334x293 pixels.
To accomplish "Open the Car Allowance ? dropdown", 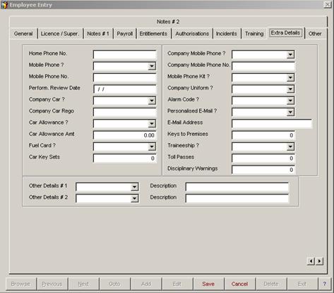I will pyautogui.click(x=152, y=124).
